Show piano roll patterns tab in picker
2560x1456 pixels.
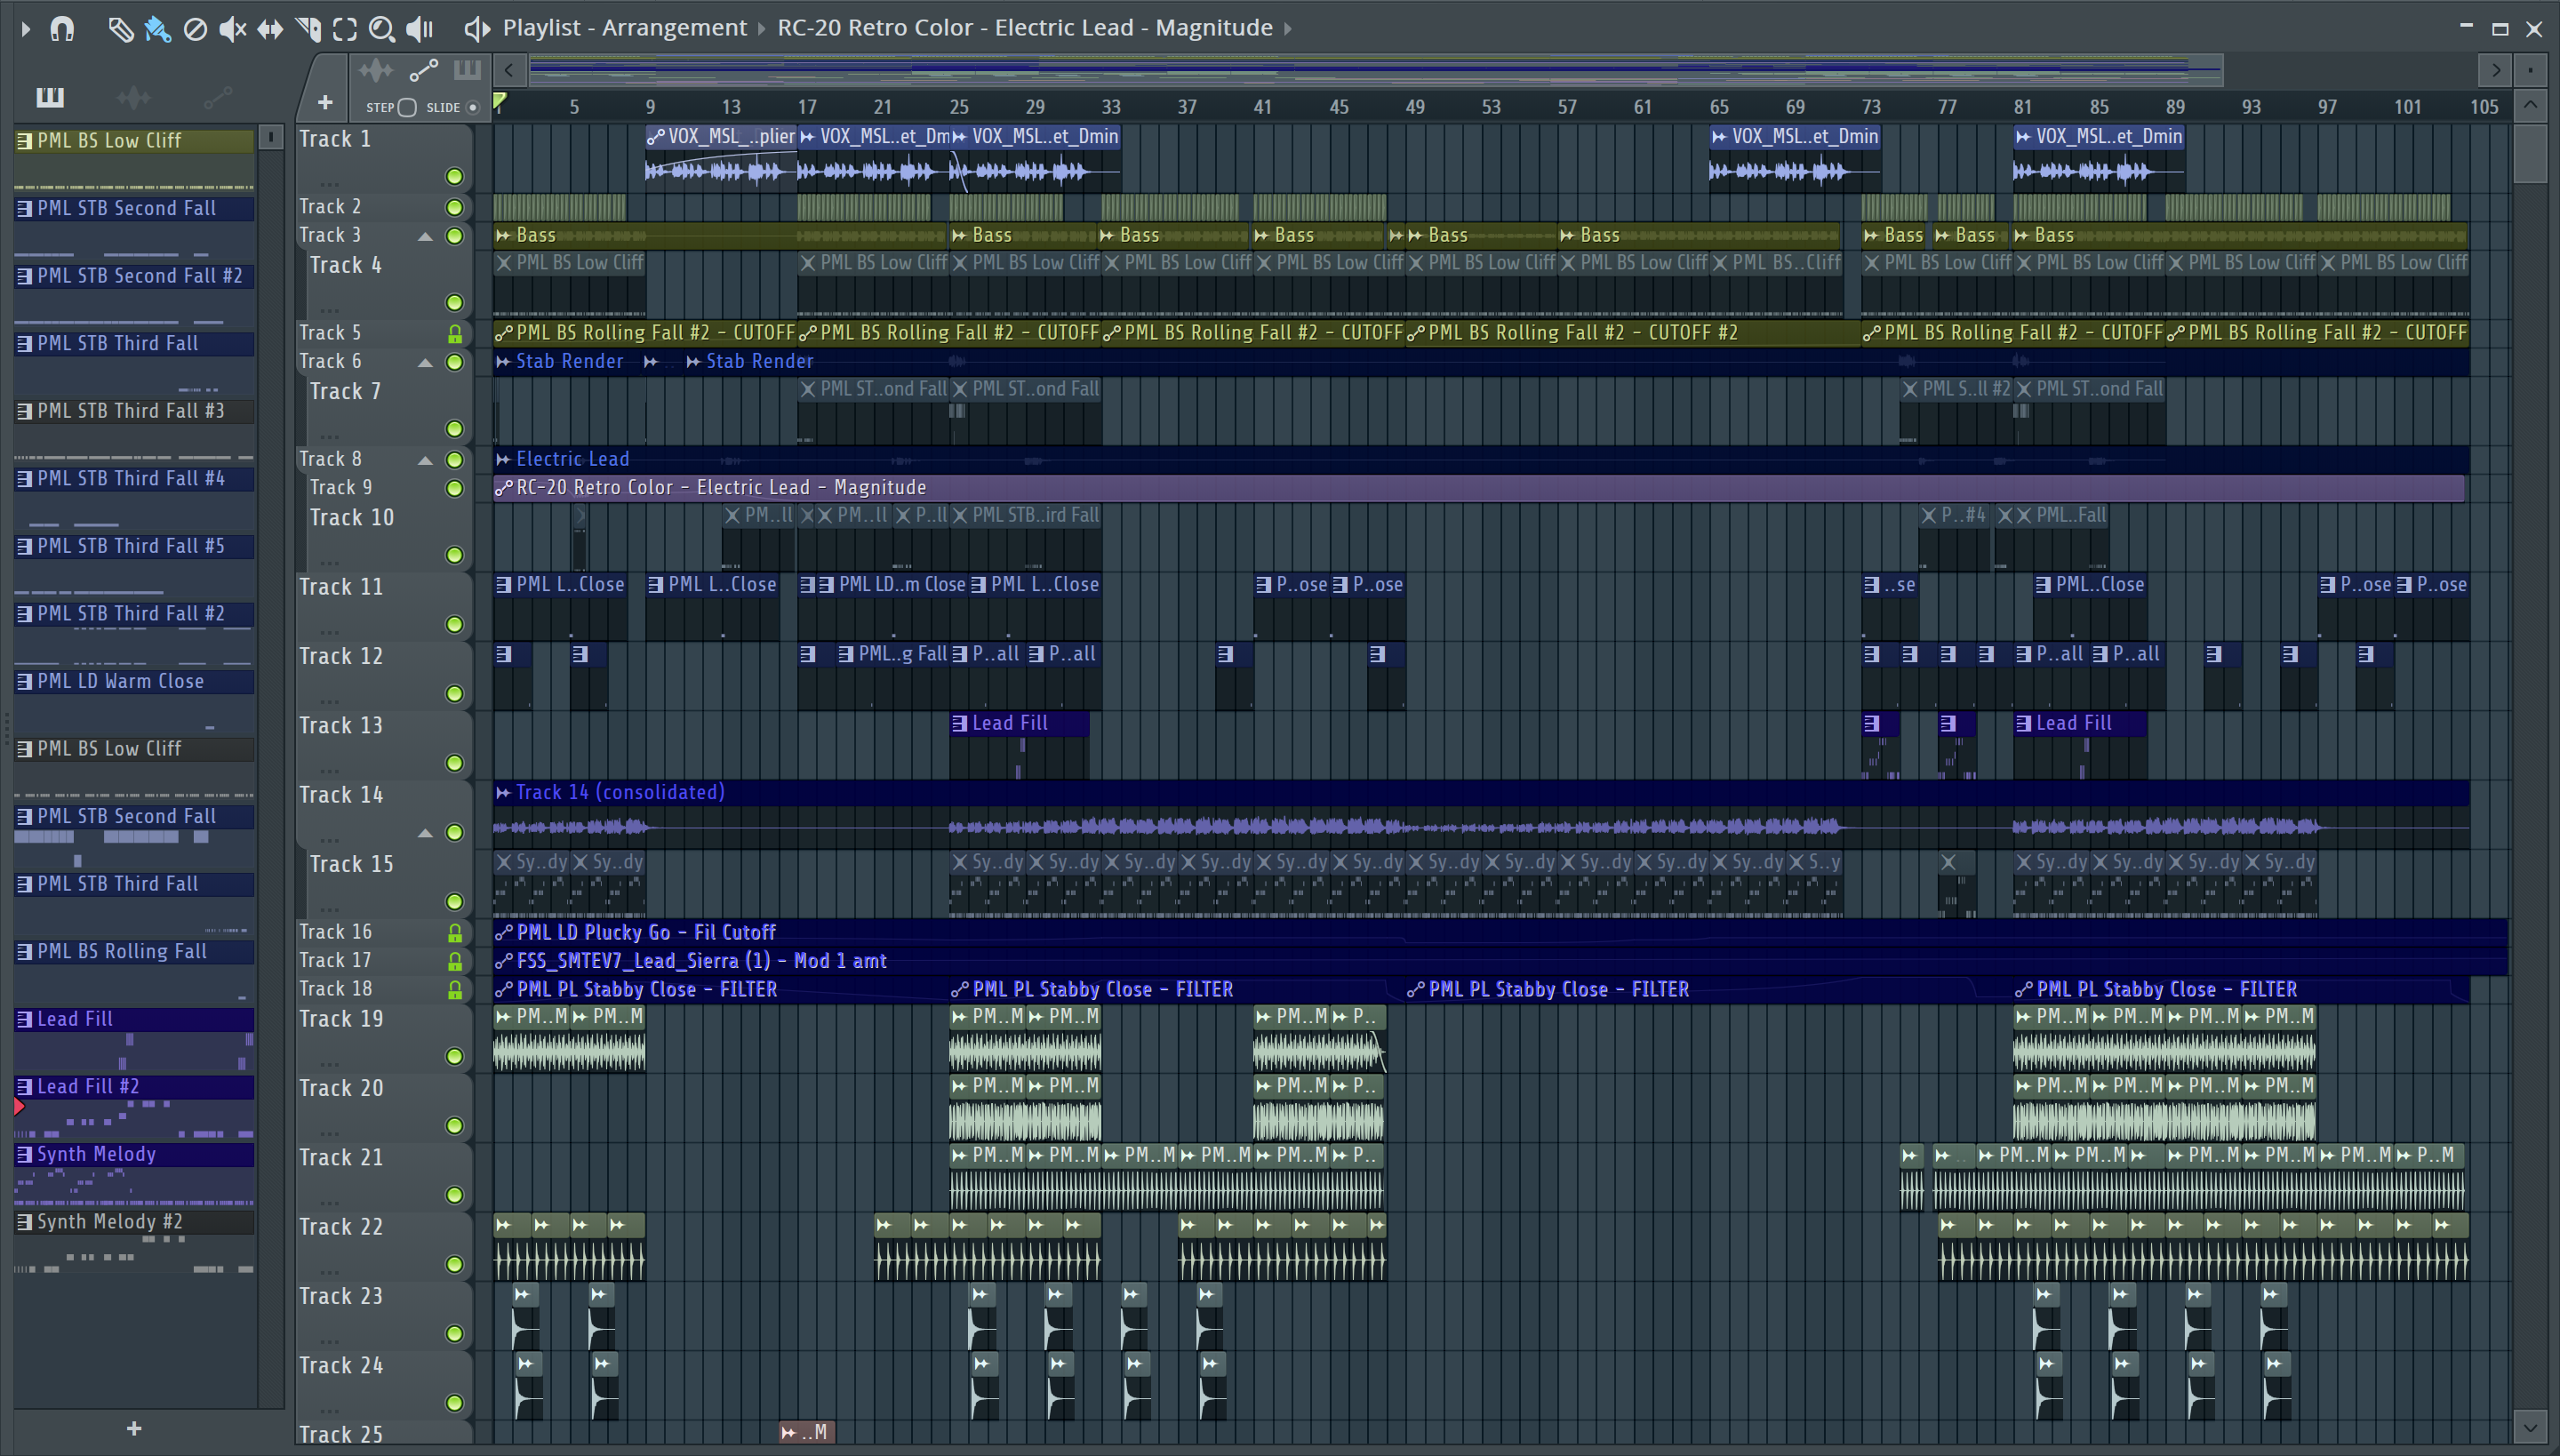[50, 97]
